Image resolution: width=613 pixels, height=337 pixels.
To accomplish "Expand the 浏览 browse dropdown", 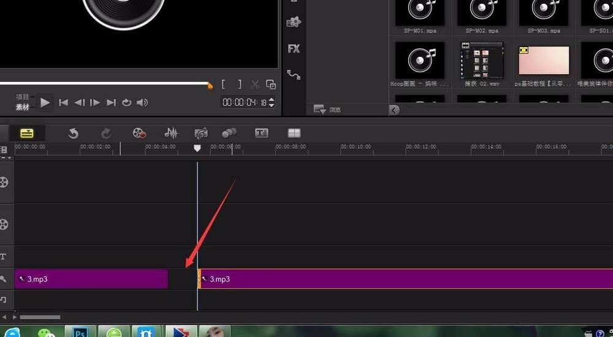I will click(319, 109).
